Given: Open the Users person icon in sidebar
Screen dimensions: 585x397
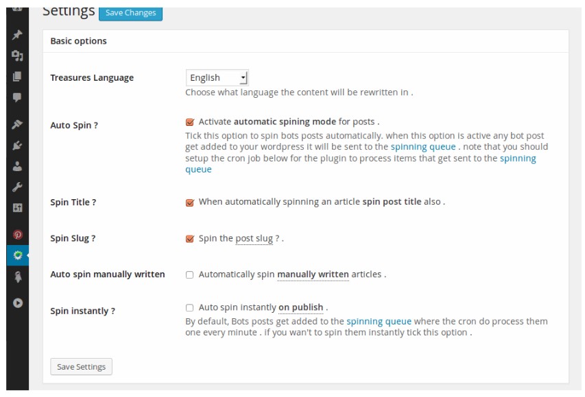Looking at the screenshot, I should click(x=17, y=166).
